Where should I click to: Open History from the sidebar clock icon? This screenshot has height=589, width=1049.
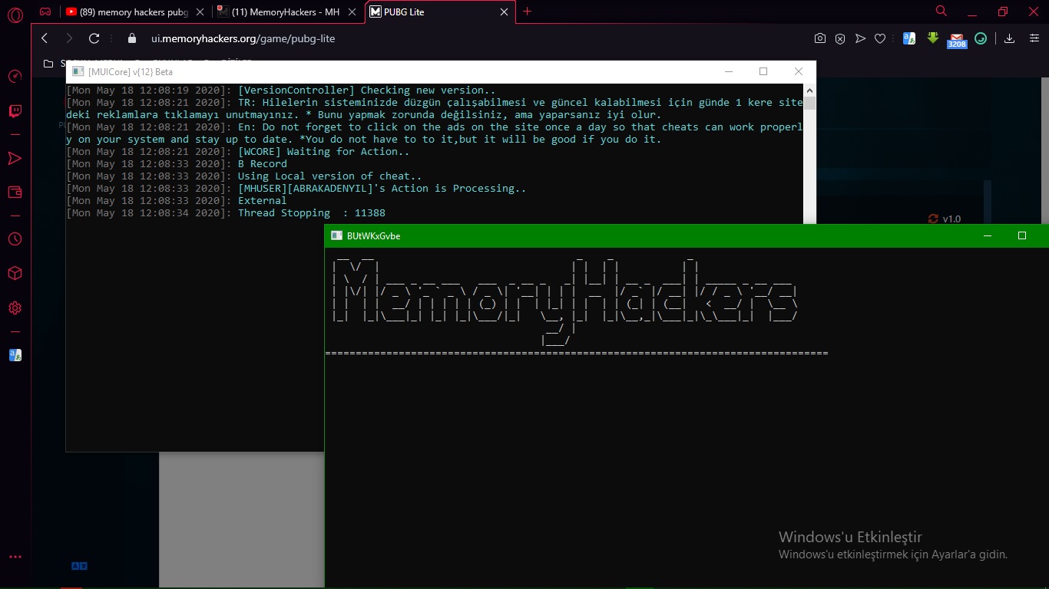point(15,239)
